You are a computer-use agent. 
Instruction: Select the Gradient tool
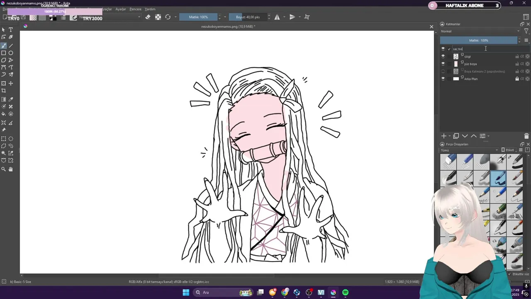(x=4, y=100)
